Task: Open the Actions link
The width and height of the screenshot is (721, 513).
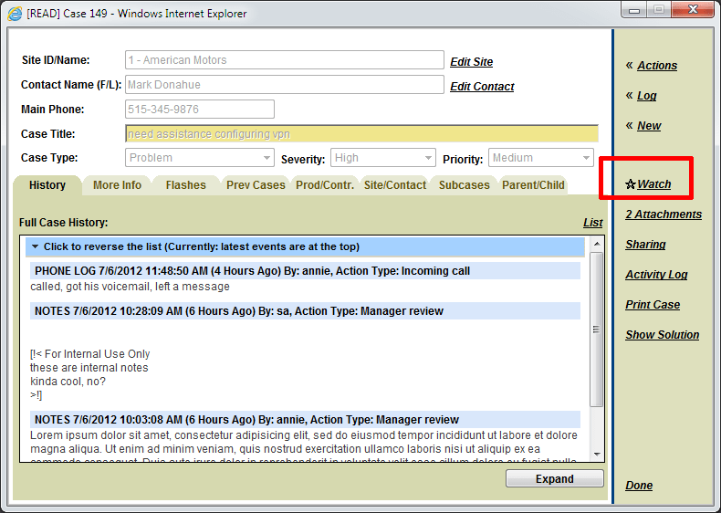Action: (657, 66)
